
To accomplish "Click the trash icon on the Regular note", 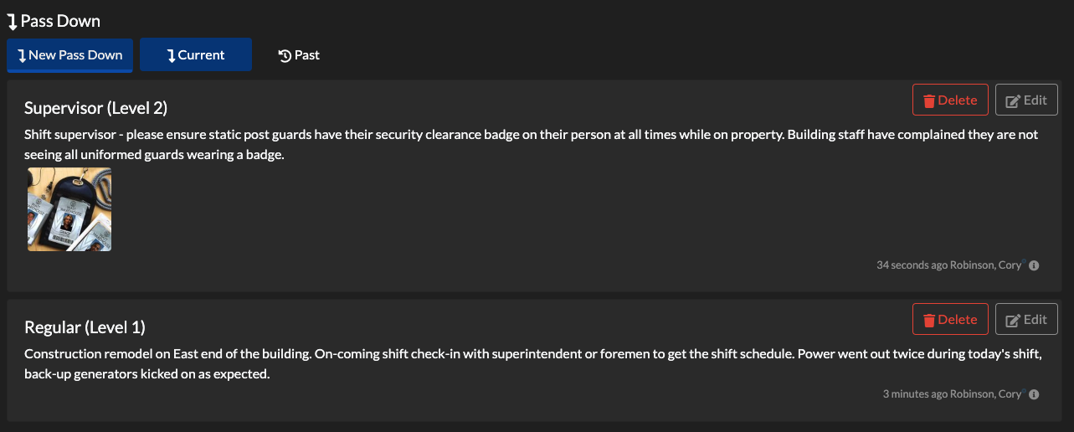I will click(928, 320).
